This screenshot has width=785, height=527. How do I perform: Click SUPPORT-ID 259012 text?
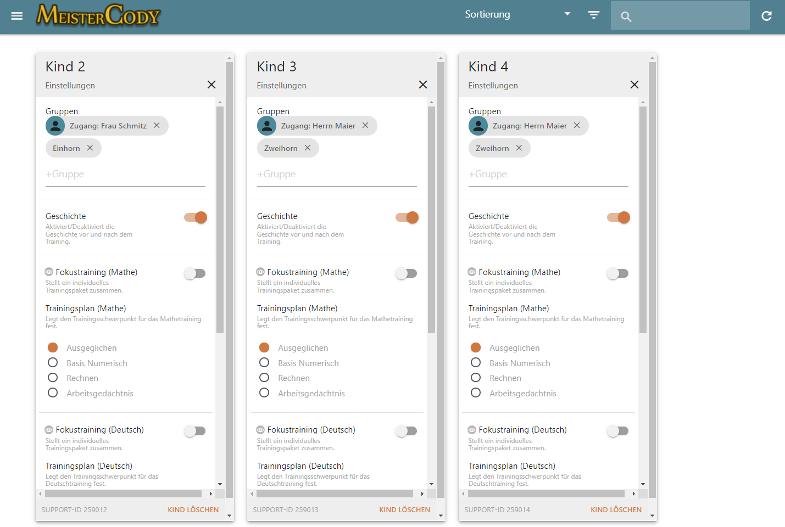74,510
